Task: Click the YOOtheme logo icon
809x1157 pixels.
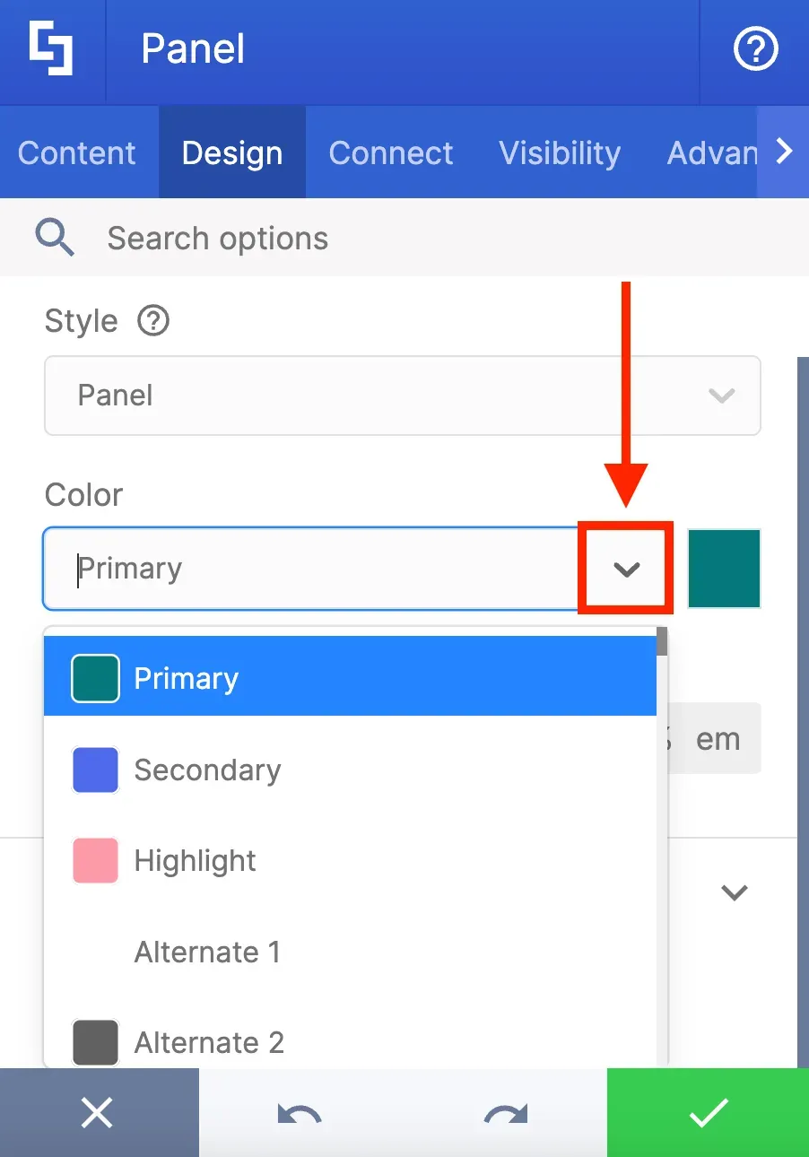Action: click(50, 49)
